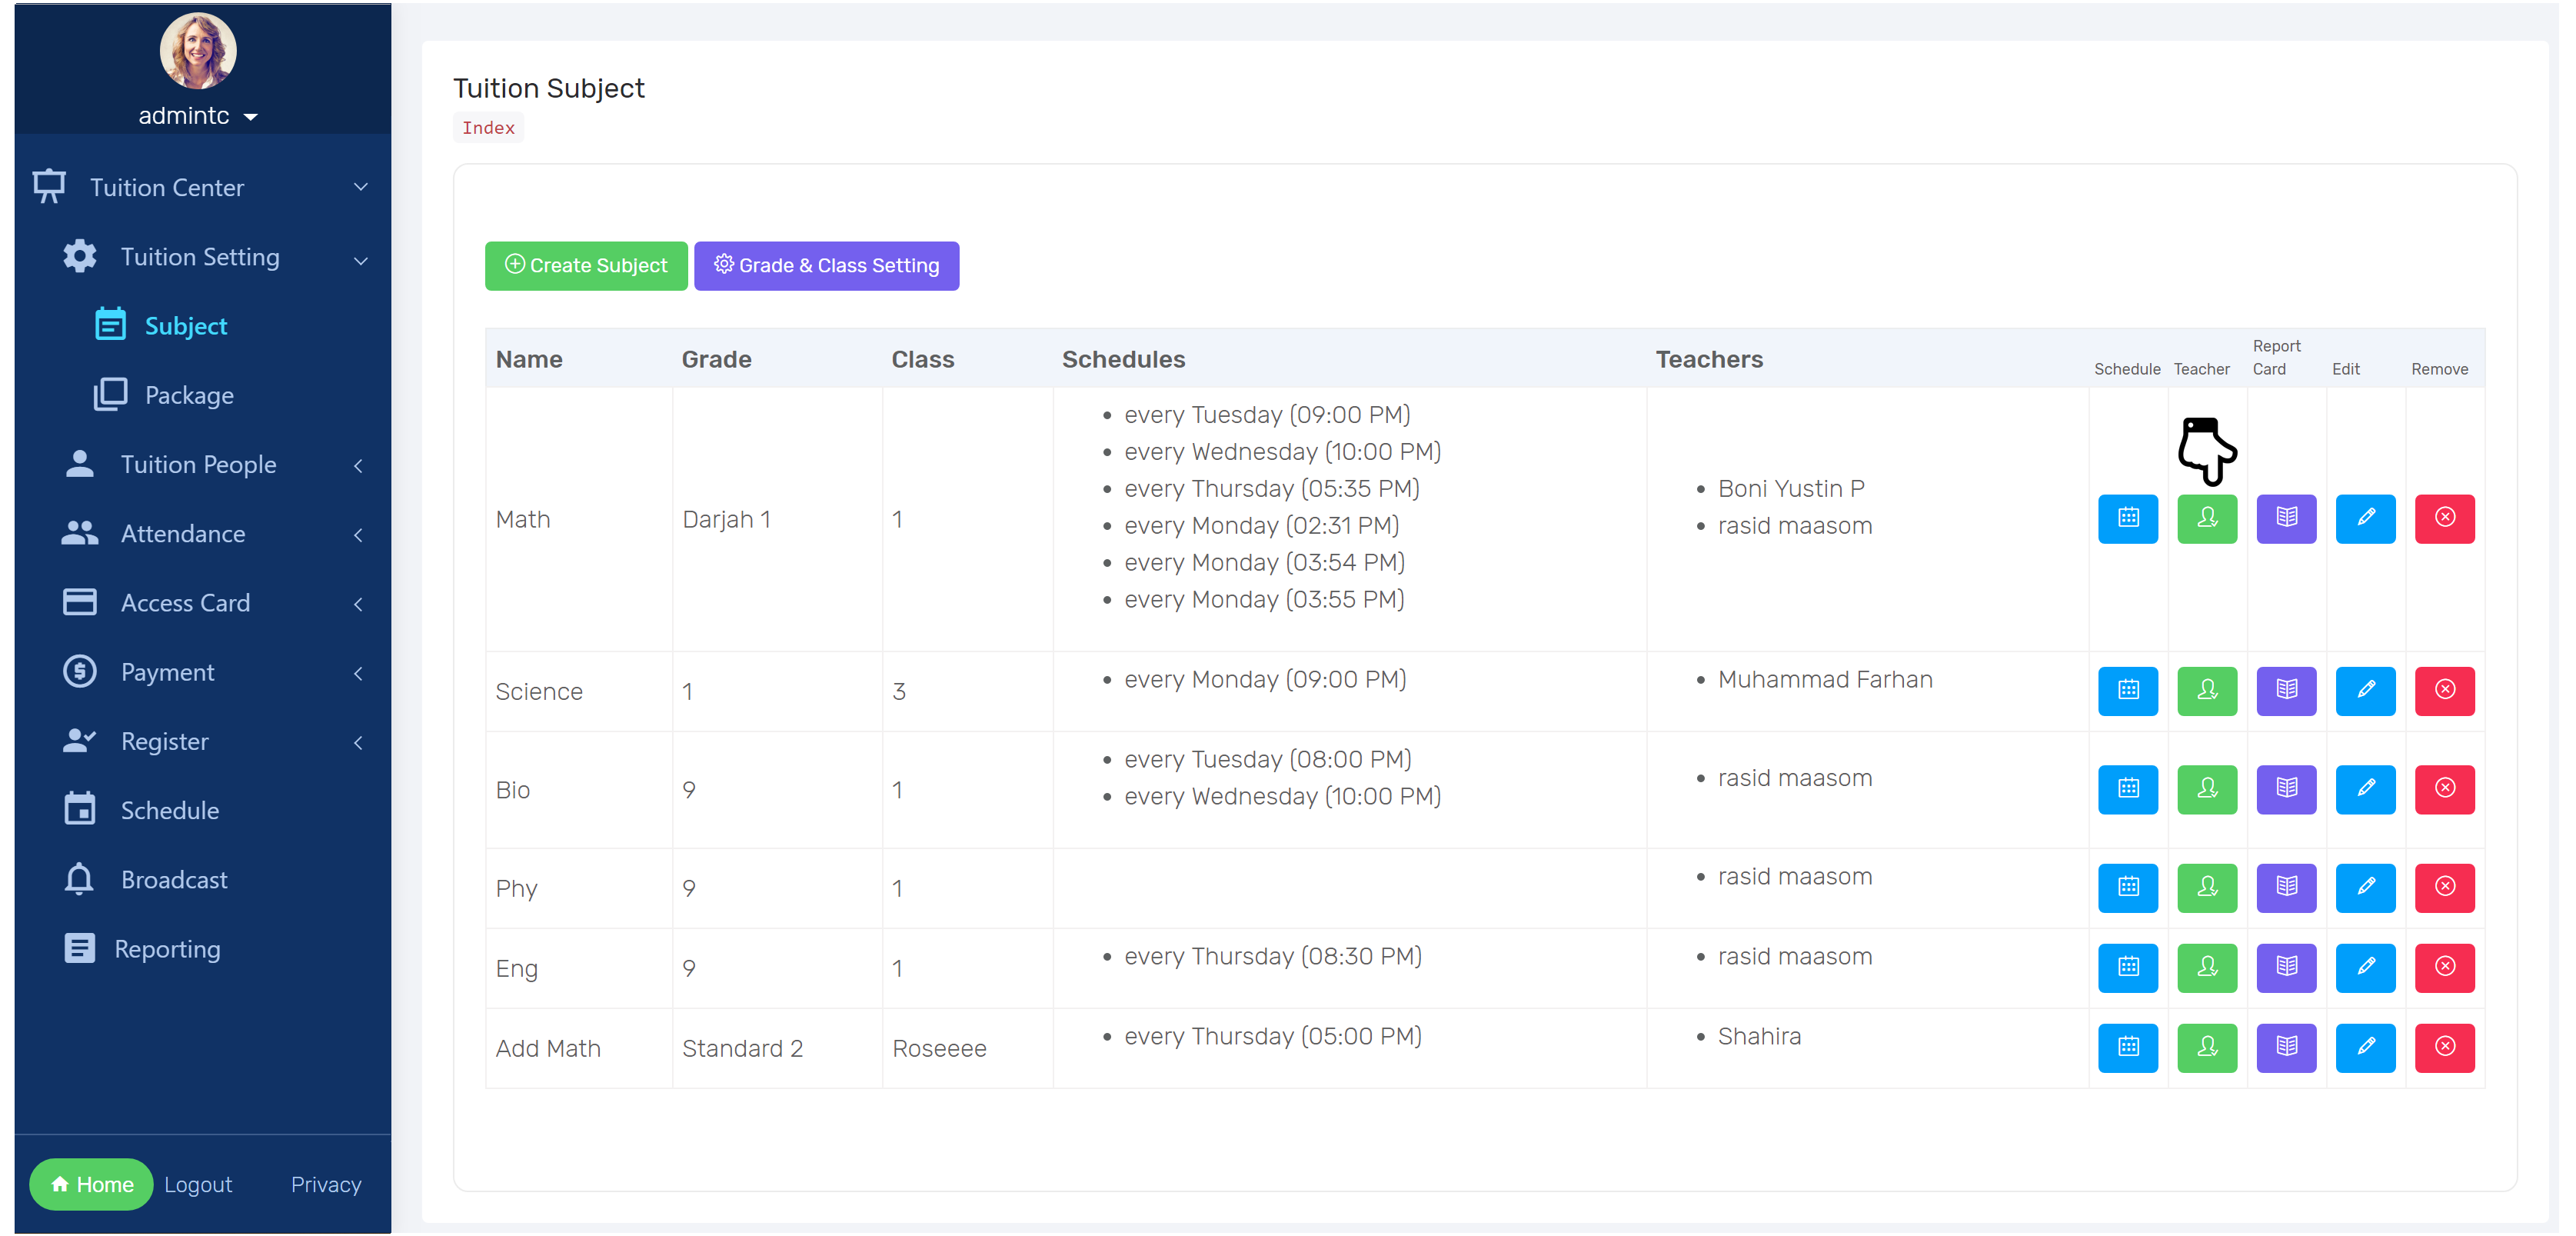Click the admin profile avatar
The width and height of the screenshot is (2576, 1236).
tap(198, 50)
